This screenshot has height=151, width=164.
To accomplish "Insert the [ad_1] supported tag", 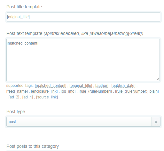I will (28, 97).
